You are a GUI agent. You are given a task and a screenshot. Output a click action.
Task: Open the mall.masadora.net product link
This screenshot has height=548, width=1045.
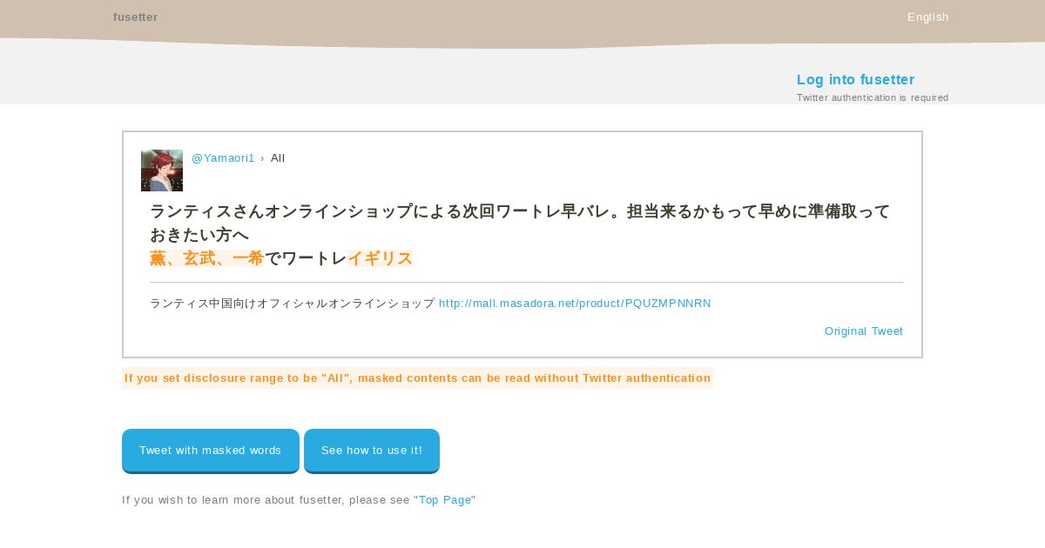[x=575, y=304]
